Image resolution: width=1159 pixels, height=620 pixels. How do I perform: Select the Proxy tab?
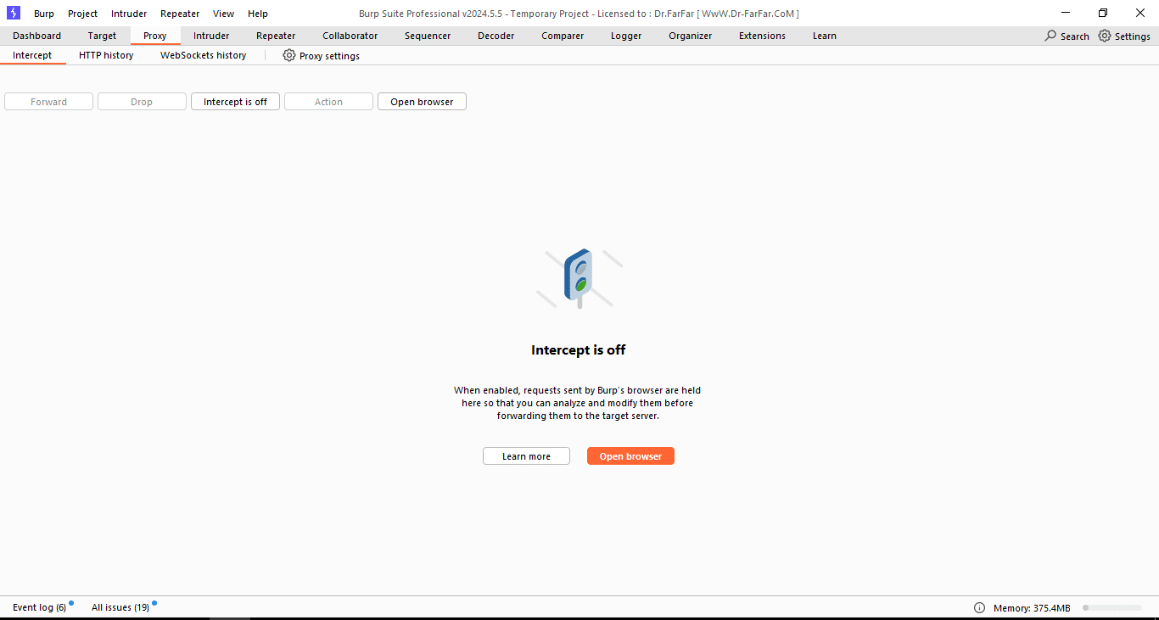click(x=155, y=36)
